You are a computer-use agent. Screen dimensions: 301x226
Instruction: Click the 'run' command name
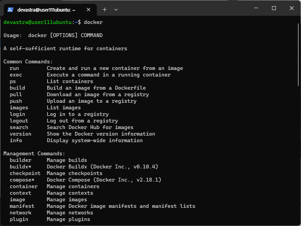pyautogui.click(x=14, y=68)
